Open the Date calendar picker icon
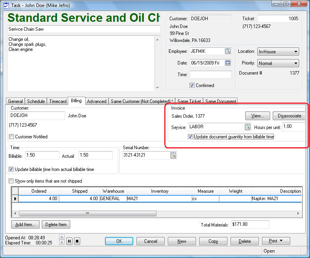 228,63
